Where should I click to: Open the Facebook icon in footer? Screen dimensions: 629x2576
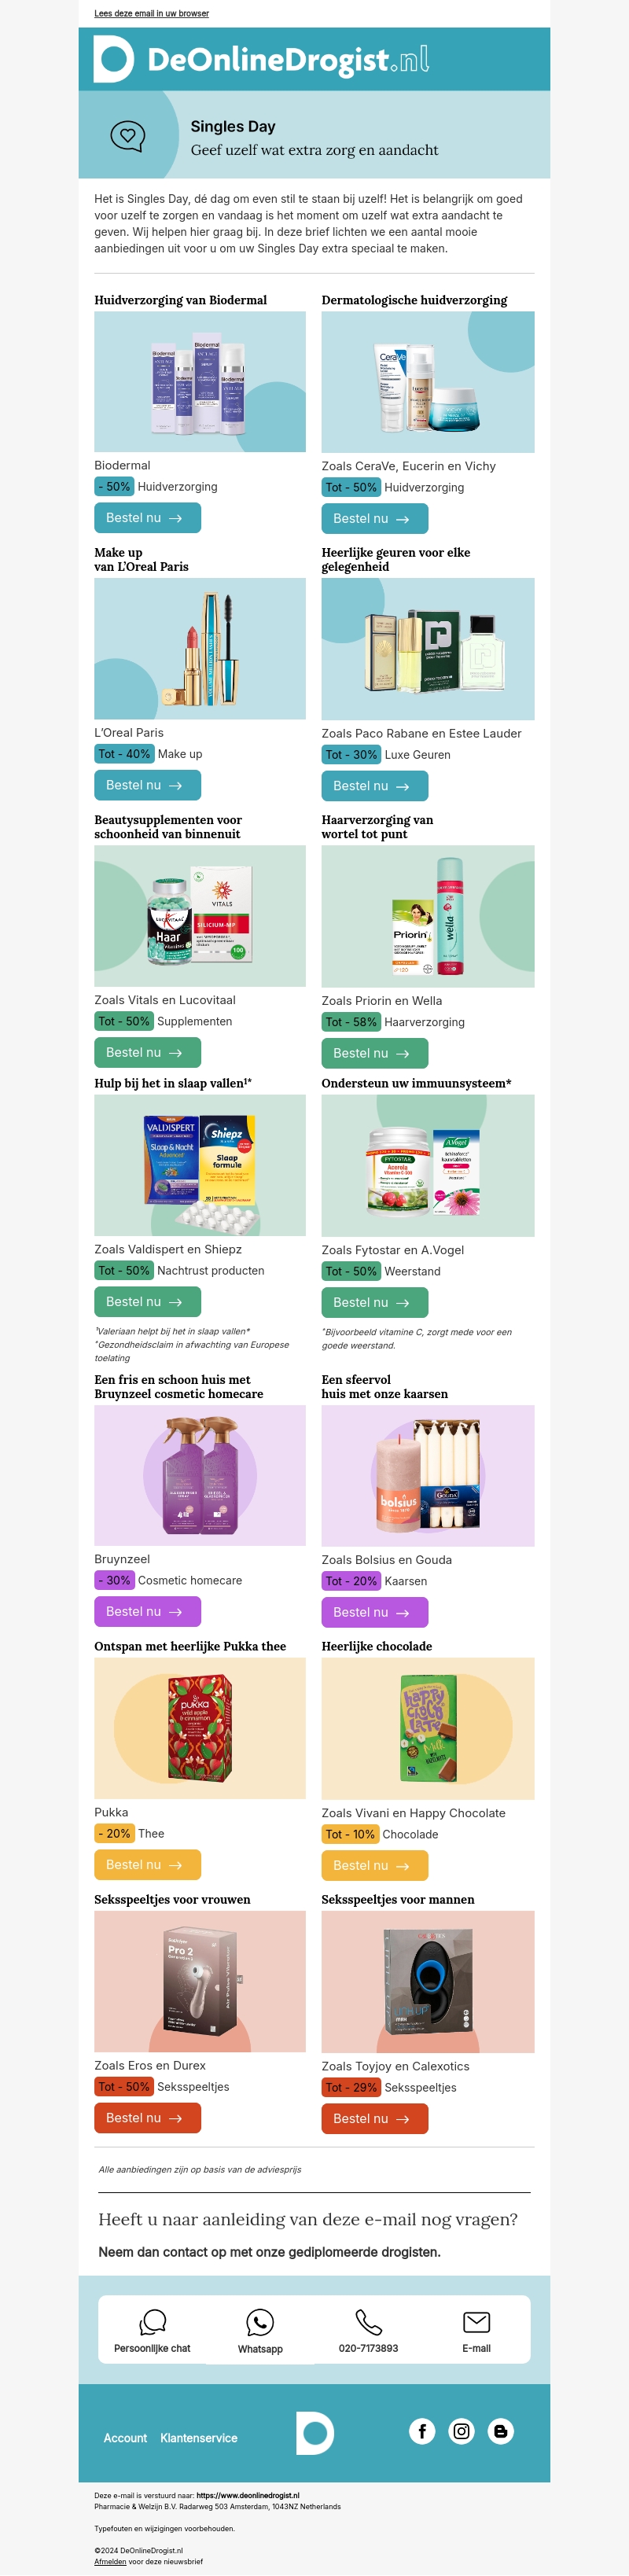422,2431
